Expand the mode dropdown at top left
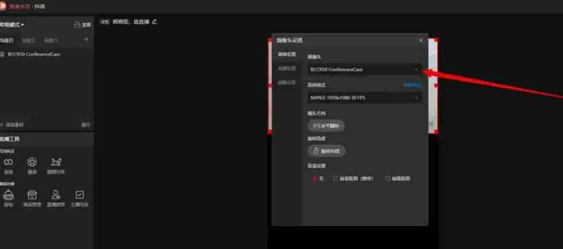Viewport: 563px width, 249px height. (13, 25)
